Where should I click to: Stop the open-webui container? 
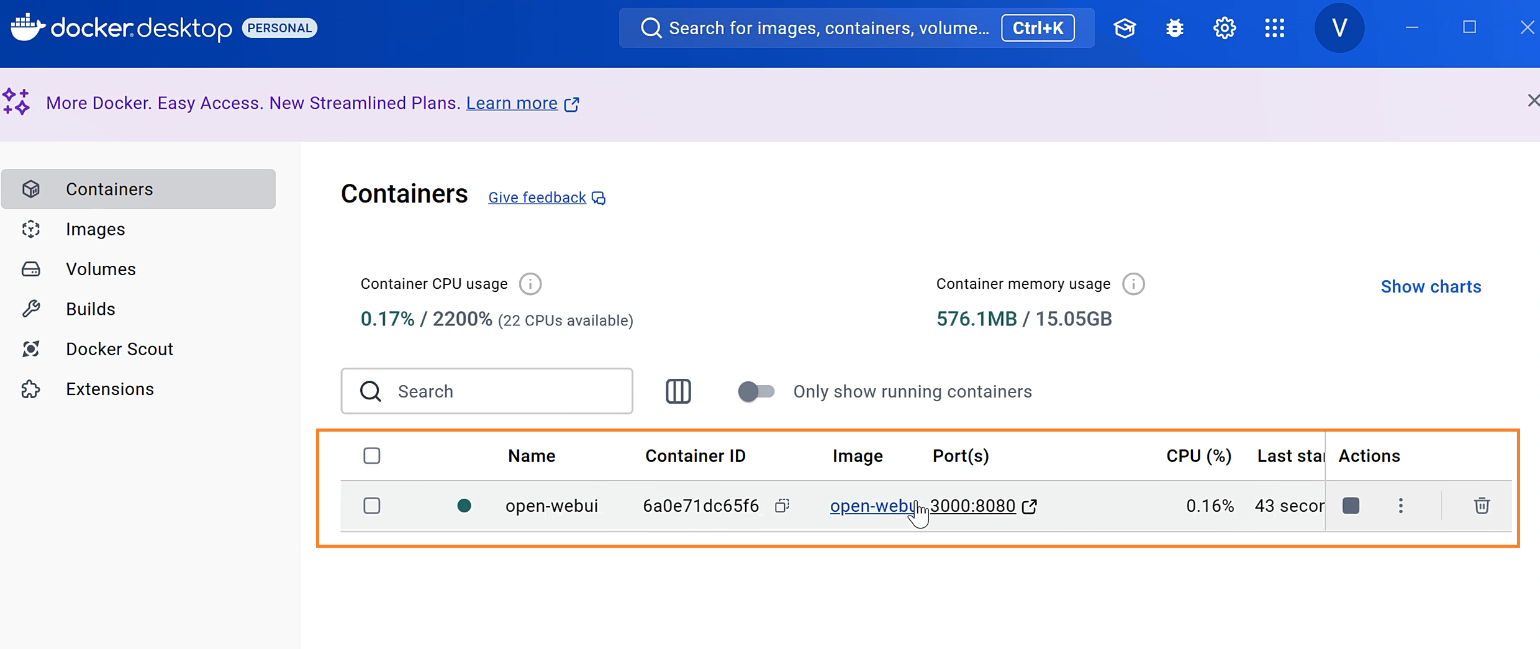(x=1351, y=506)
